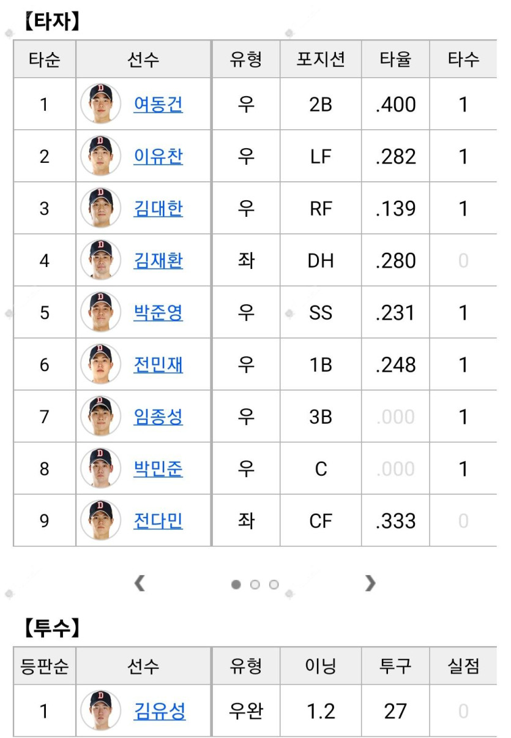Click 박준영 player name link

tap(158, 312)
